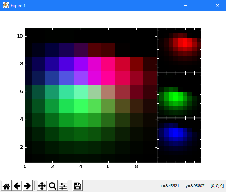Click the x-axis tick label 0

click(x=25, y=166)
